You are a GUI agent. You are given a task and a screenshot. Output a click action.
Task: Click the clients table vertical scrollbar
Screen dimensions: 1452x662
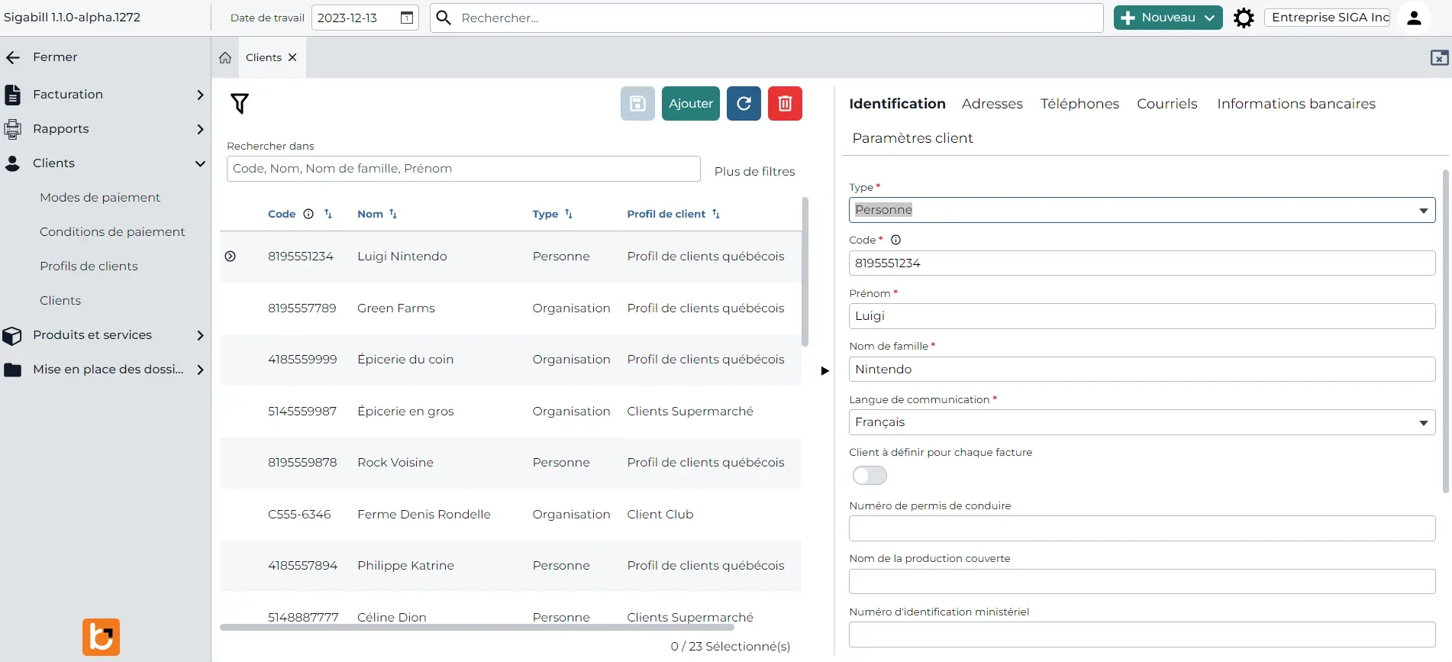point(805,272)
